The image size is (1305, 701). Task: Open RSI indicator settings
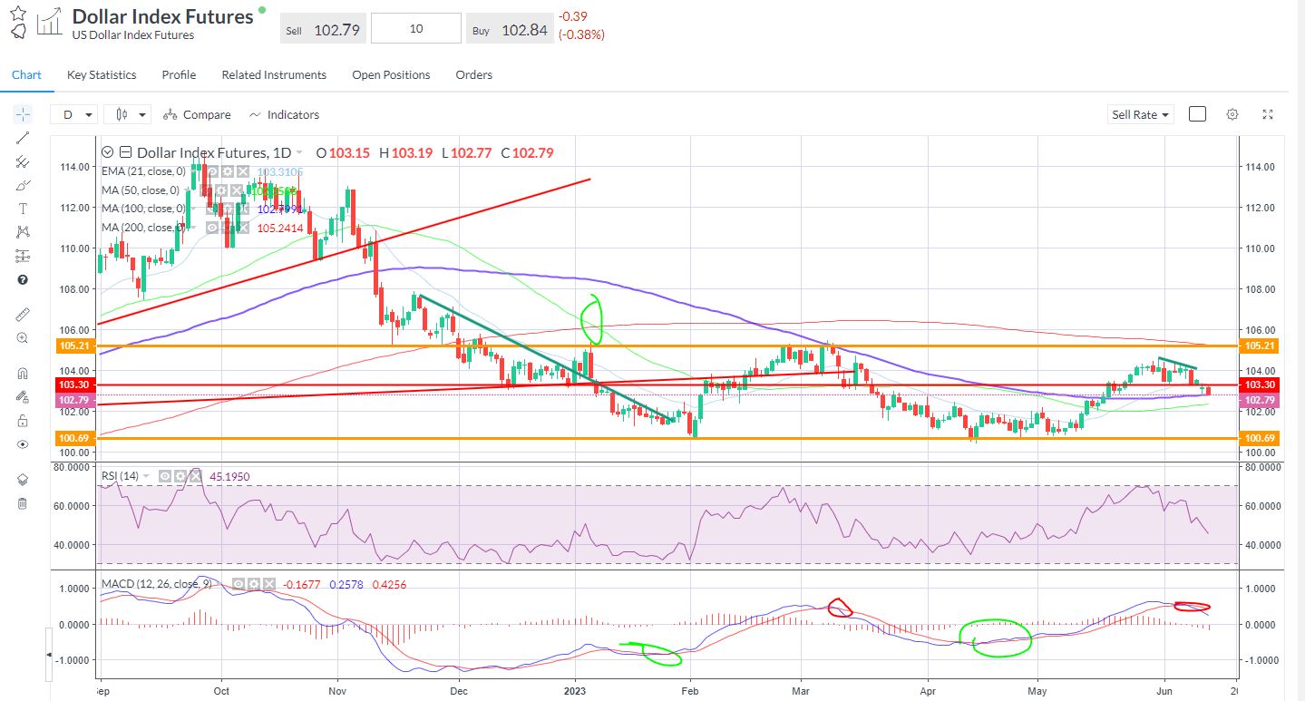180,476
